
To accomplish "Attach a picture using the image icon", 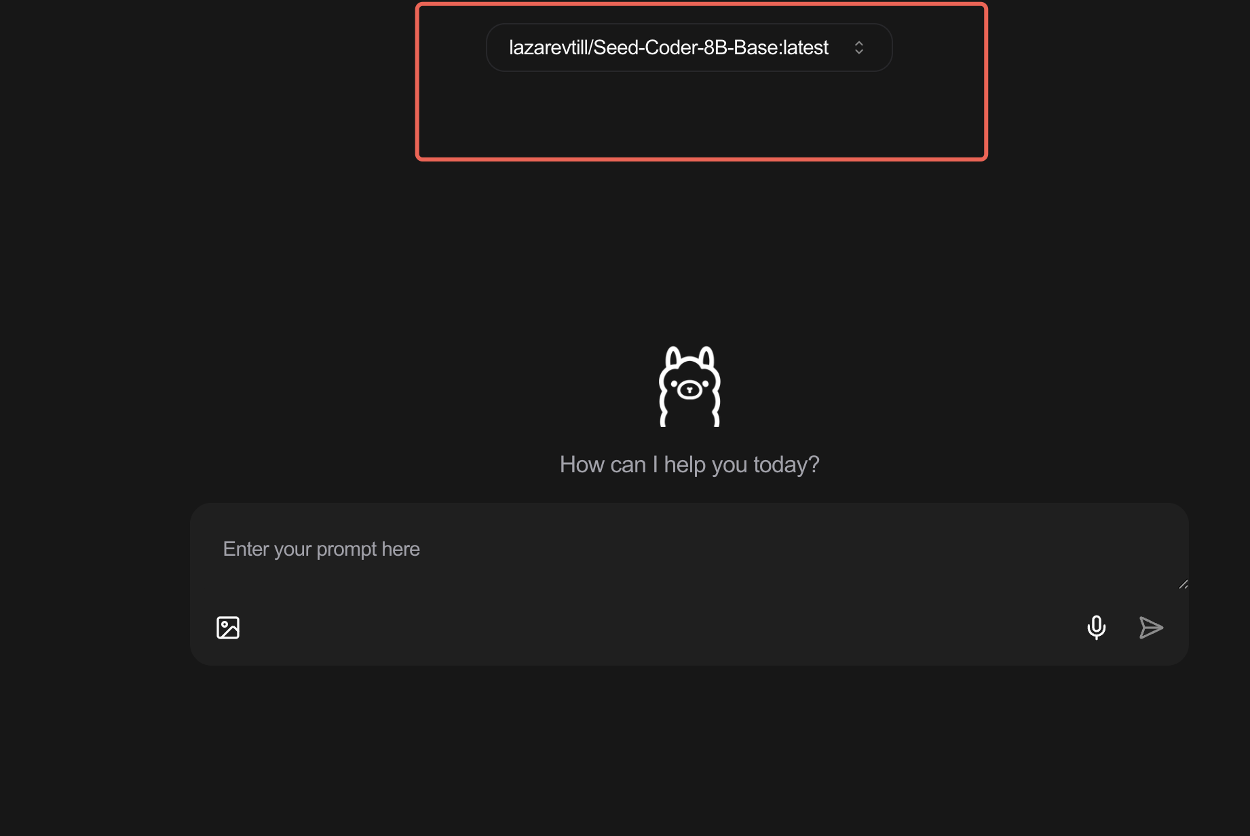I will 228,628.
